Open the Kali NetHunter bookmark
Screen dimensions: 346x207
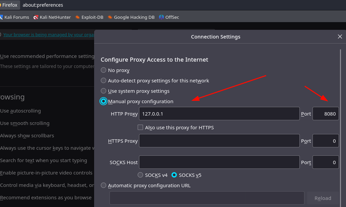point(52,17)
